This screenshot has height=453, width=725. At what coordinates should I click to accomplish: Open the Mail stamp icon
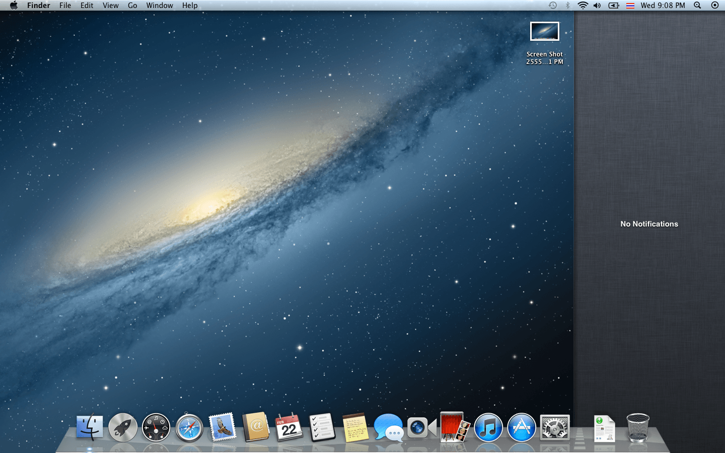[223, 427]
